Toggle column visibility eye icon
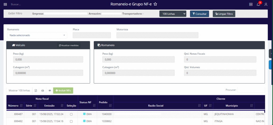 click(x=50, y=90)
